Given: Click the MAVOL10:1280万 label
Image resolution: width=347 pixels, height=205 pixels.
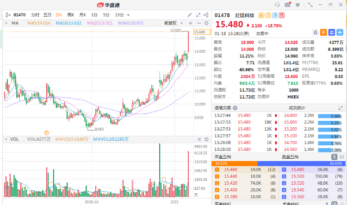Looking at the screenshot, I should tap(111, 139).
